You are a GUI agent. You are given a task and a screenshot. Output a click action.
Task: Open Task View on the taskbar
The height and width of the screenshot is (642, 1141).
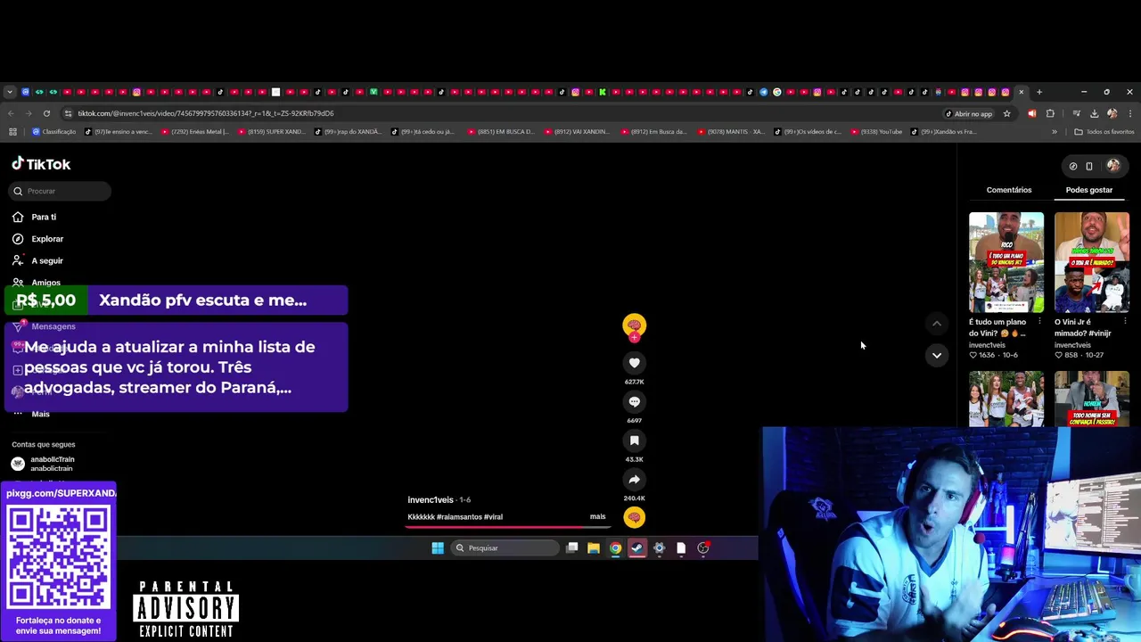pos(572,548)
